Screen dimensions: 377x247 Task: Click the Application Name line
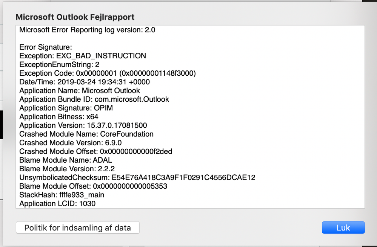coord(80,90)
